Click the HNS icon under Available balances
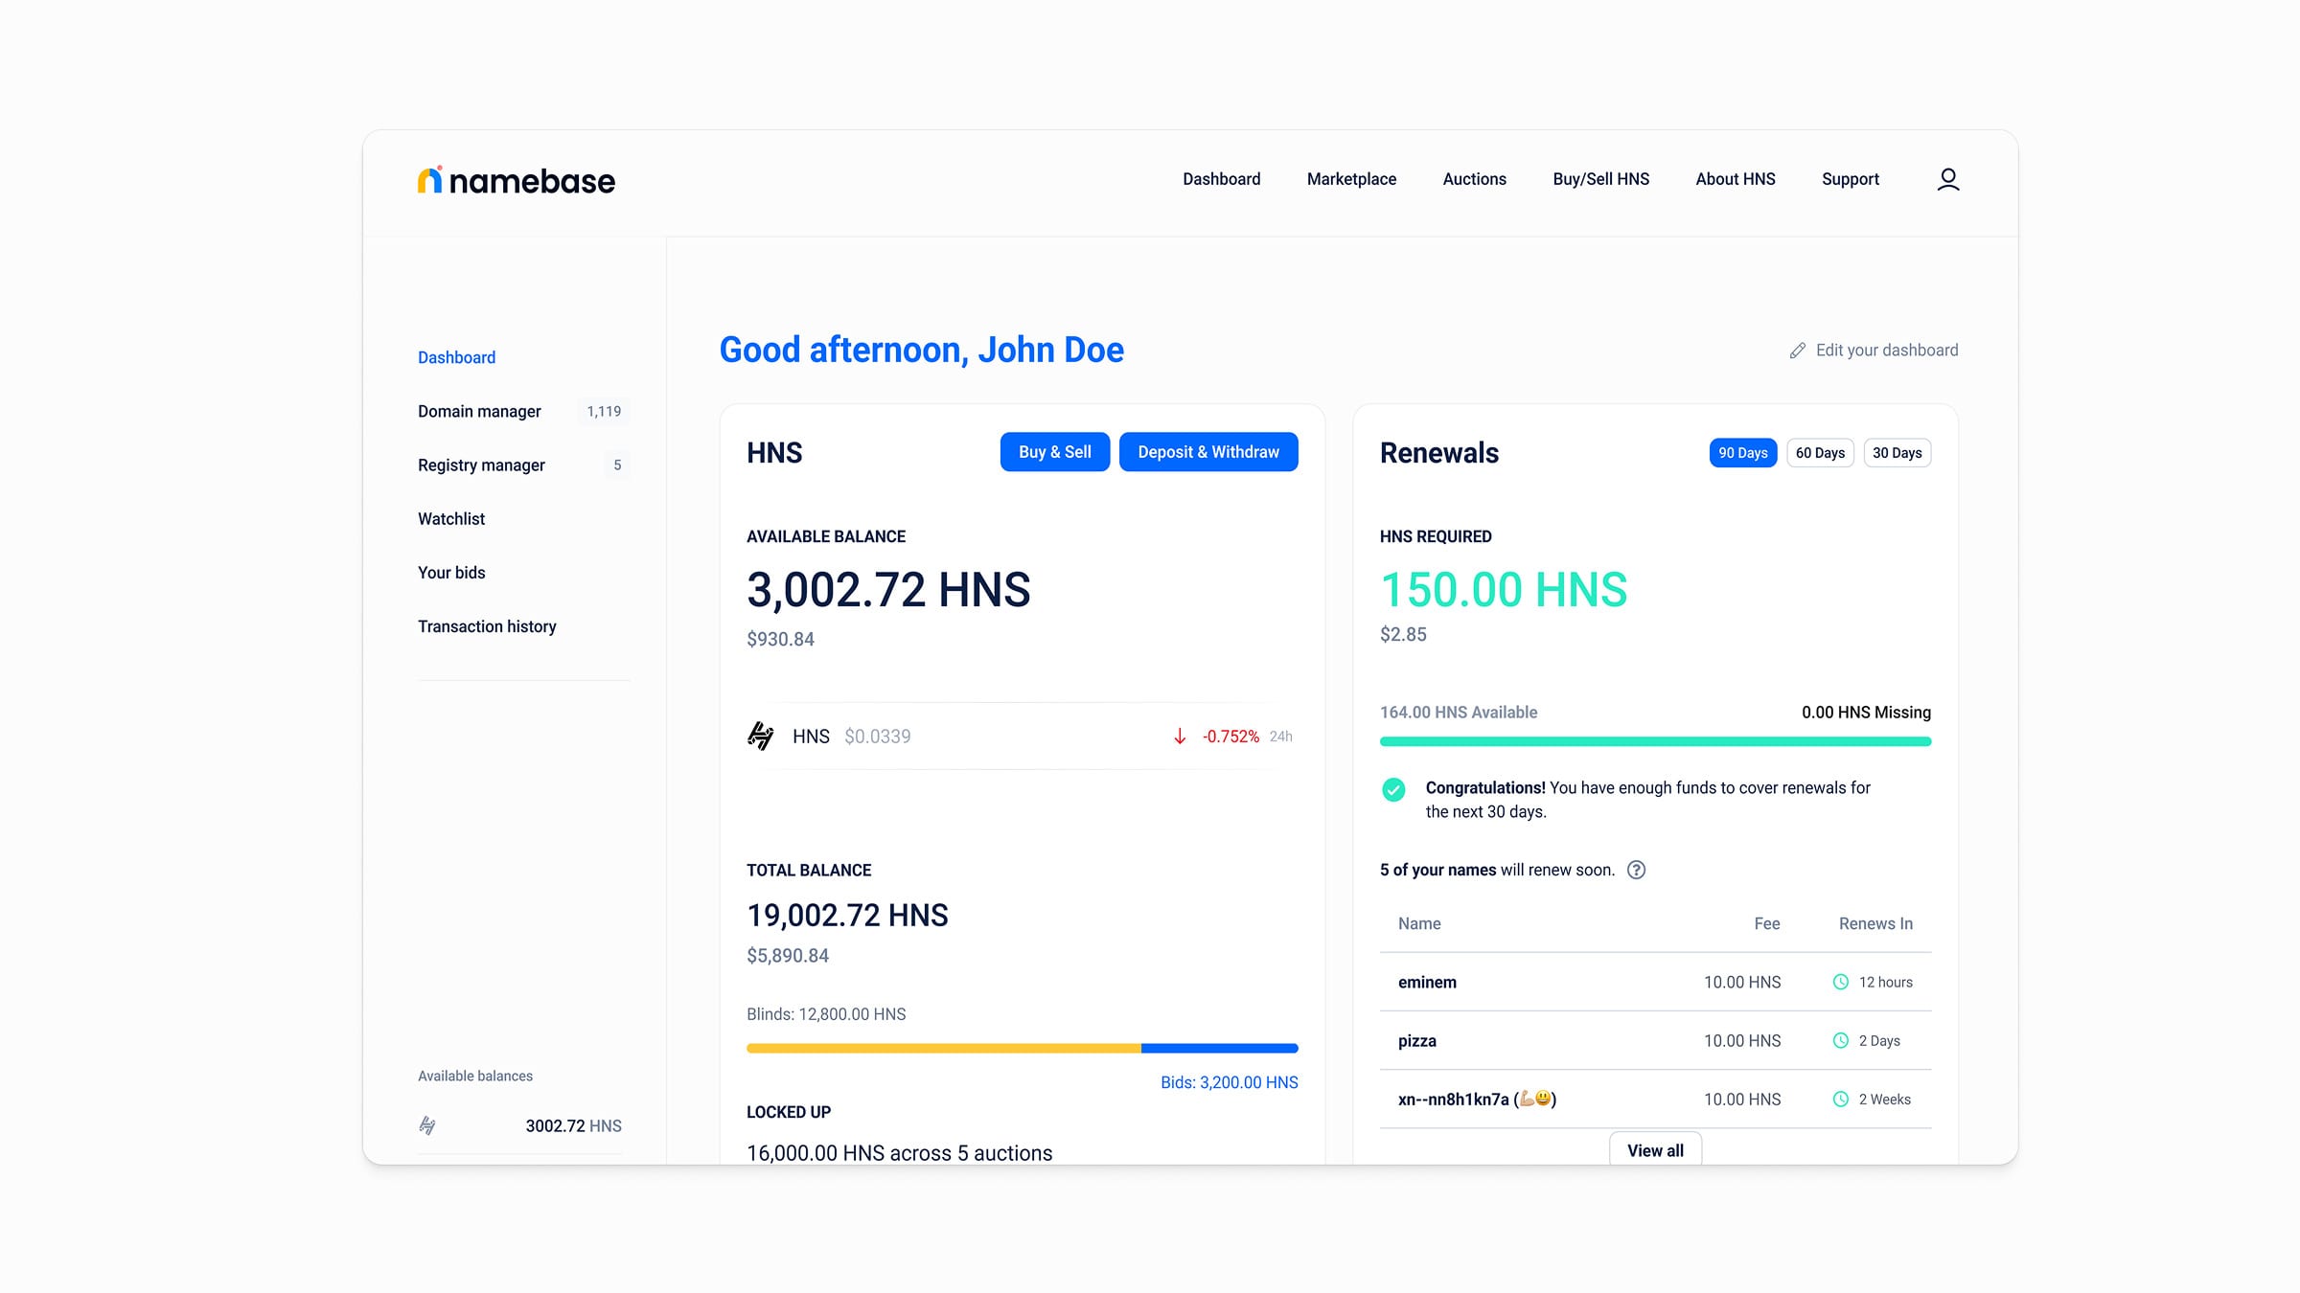 pyautogui.click(x=427, y=1125)
